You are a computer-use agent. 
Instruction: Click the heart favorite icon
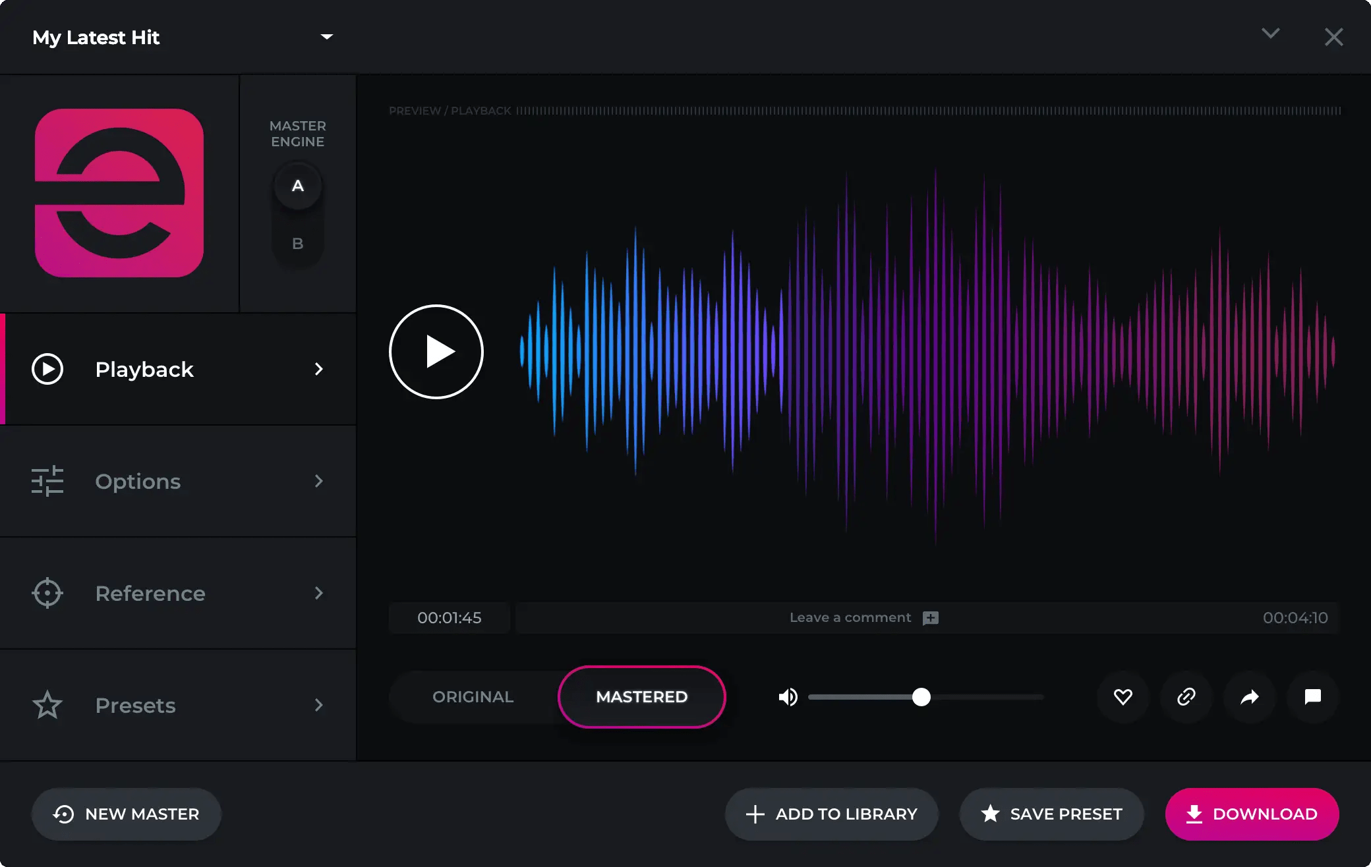pyautogui.click(x=1123, y=697)
